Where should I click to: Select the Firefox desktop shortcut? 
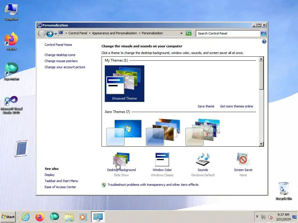[x=11, y=42]
